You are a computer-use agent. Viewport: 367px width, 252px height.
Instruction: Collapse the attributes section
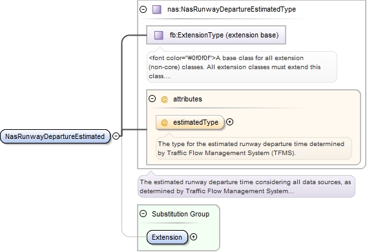coord(152,98)
